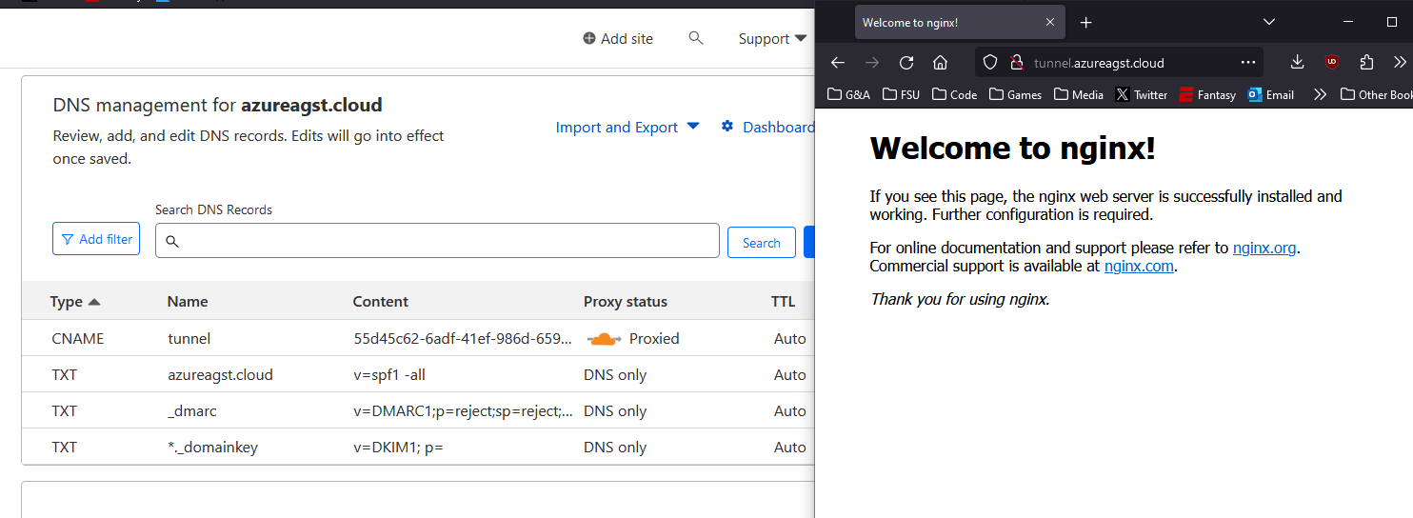The image size is (1413, 518).
Task: Click the orange Proxied cloud icon
Action: 605,339
